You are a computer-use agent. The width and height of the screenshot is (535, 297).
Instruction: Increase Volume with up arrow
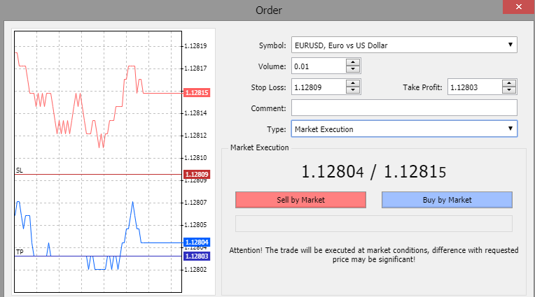[x=353, y=63]
